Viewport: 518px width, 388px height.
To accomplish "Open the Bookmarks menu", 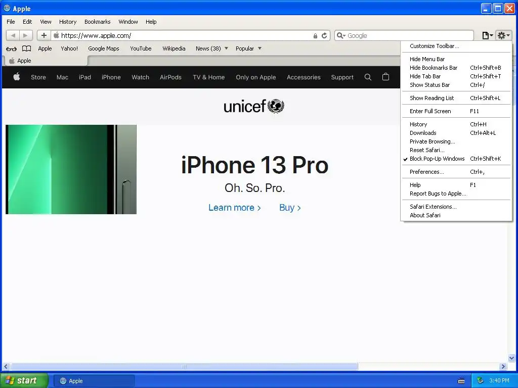I will coord(98,22).
